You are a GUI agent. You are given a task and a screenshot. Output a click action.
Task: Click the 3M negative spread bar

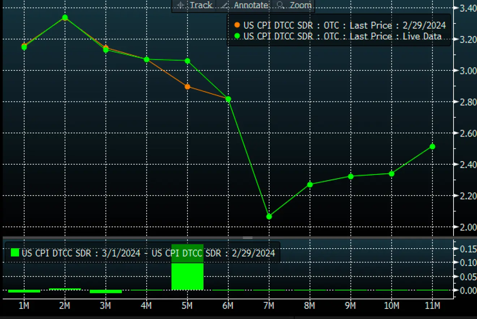[x=106, y=291]
